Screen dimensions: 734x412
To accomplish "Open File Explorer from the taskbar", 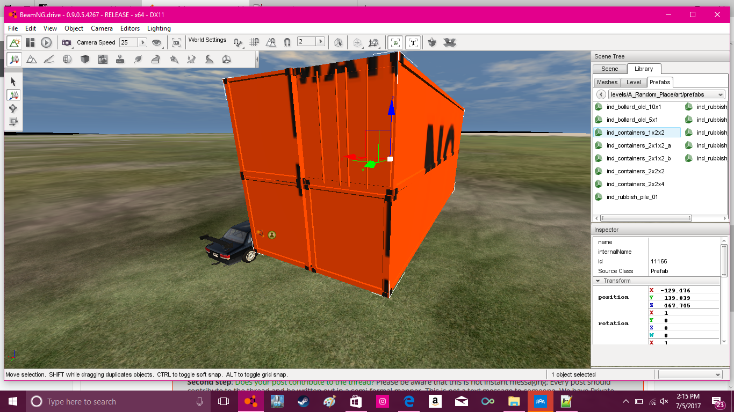I will point(514,401).
